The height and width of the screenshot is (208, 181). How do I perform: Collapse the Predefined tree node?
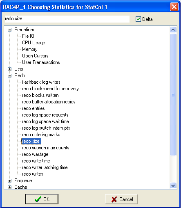pyautogui.click(x=9, y=30)
